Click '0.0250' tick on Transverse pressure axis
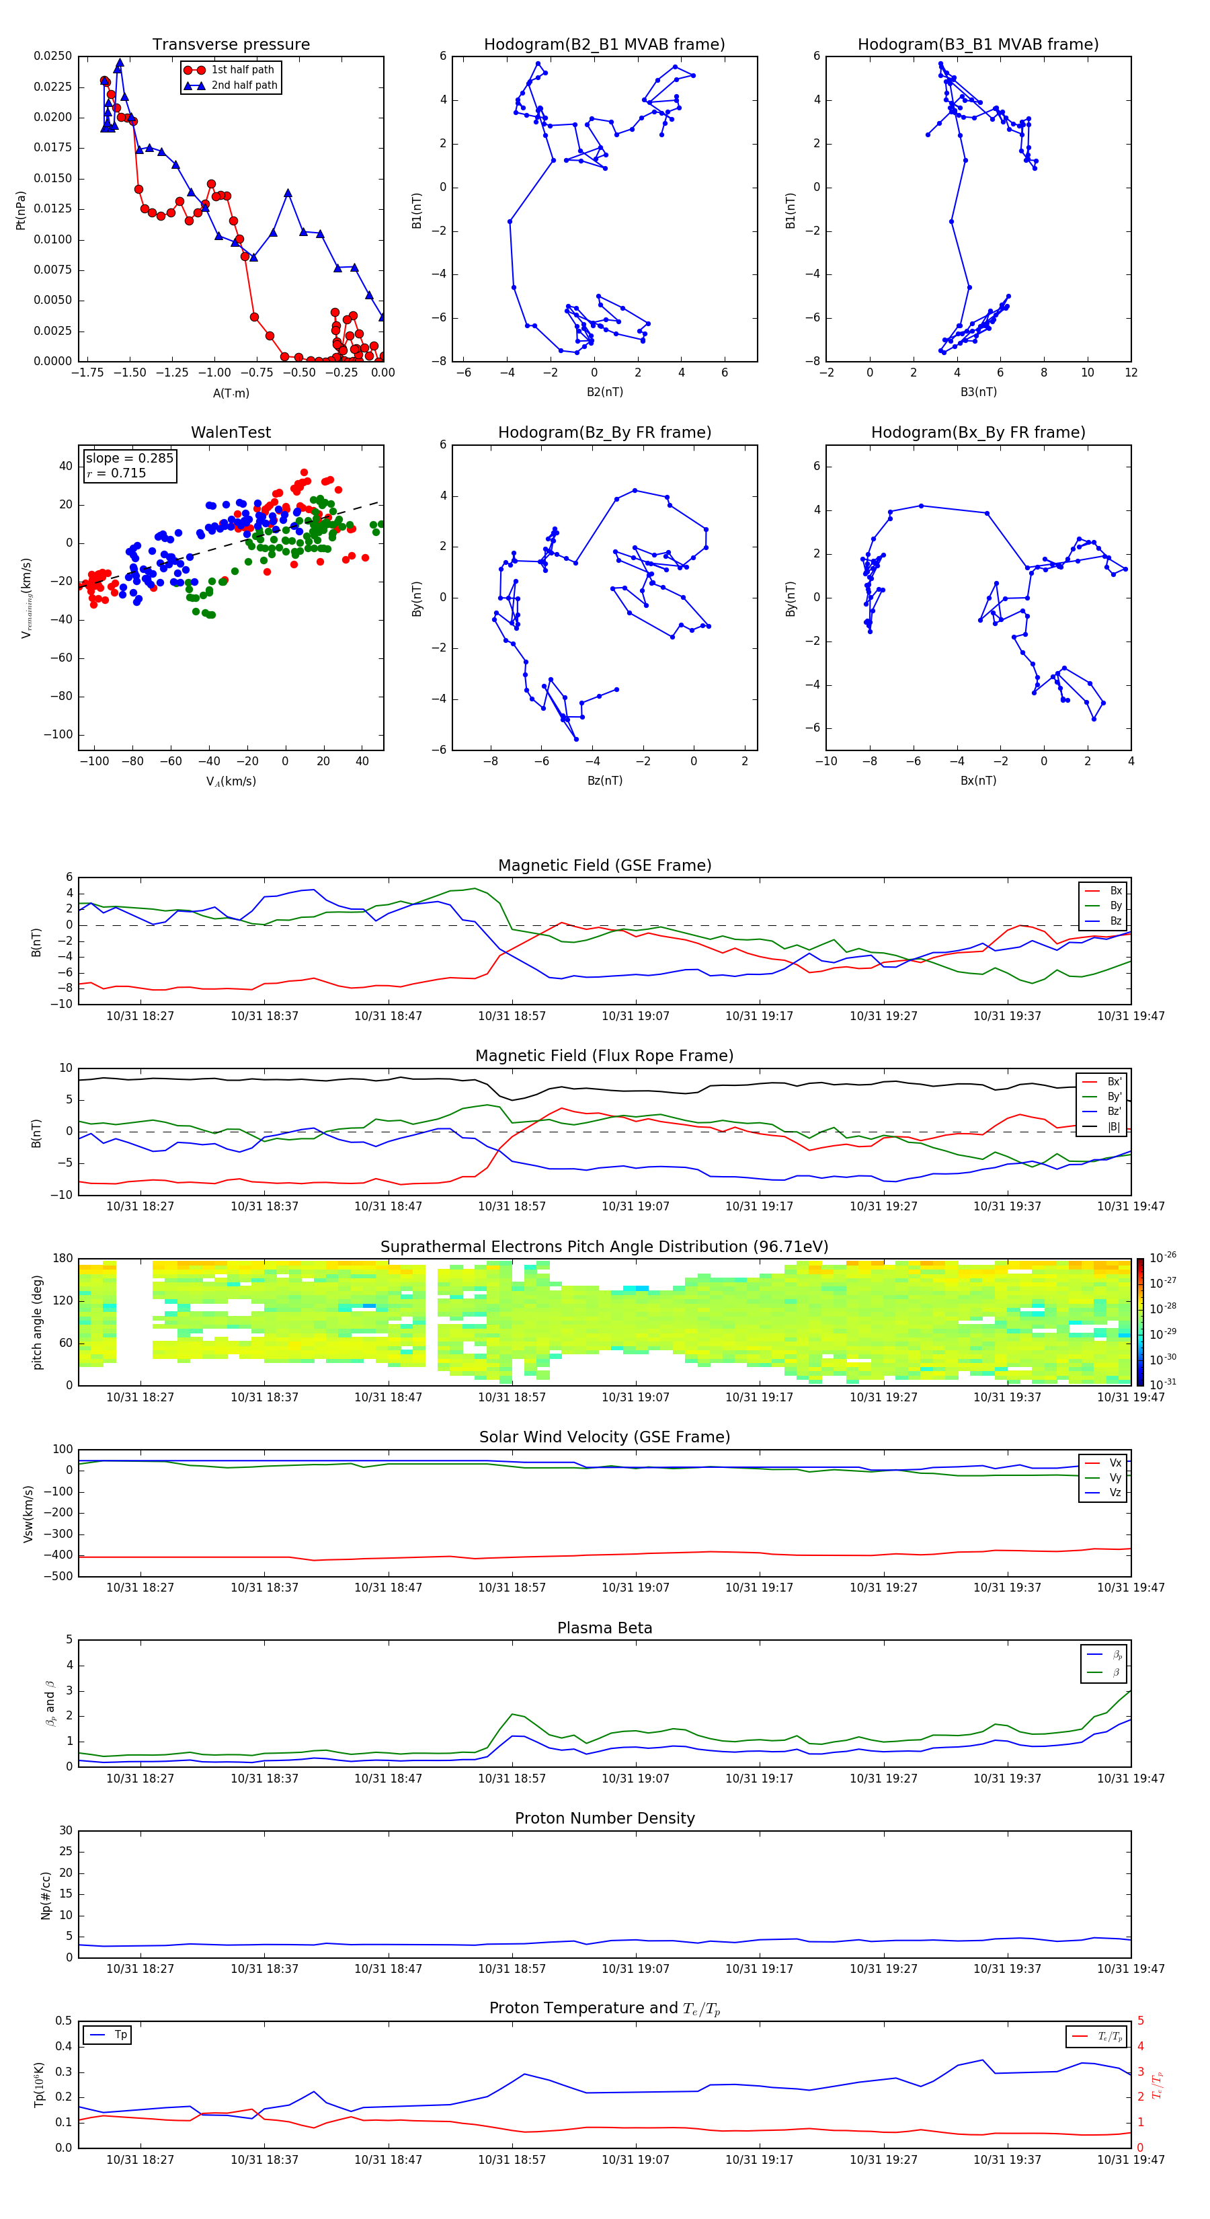This screenshot has height=2219, width=1210. tap(52, 56)
